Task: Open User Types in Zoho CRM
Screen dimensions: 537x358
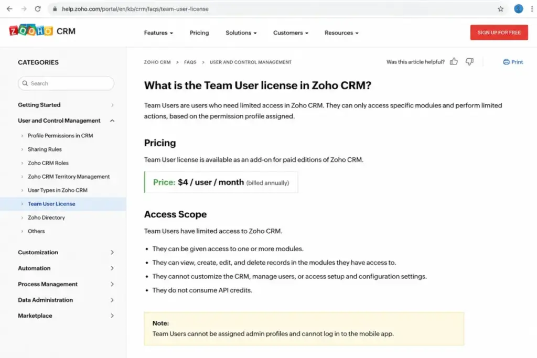Action: coord(58,190)
